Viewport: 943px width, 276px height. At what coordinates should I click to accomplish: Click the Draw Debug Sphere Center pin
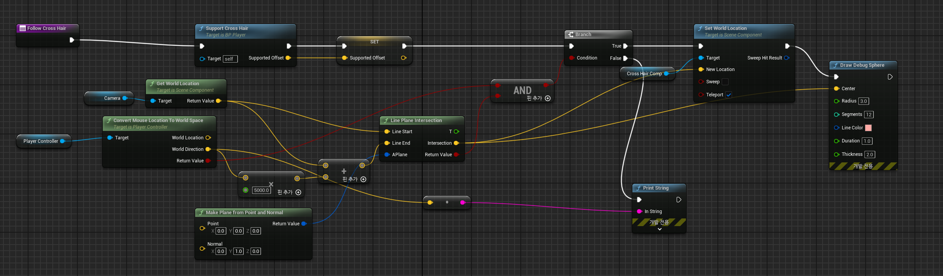[836, 89]
